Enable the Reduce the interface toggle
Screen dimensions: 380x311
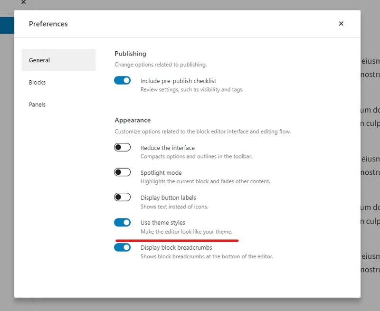[123, 148]
